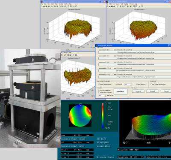Click the new figure icon in first toolbar
The height and width of the screenshot is (160, 171).
pyautogui.click(x=42, y=6)
